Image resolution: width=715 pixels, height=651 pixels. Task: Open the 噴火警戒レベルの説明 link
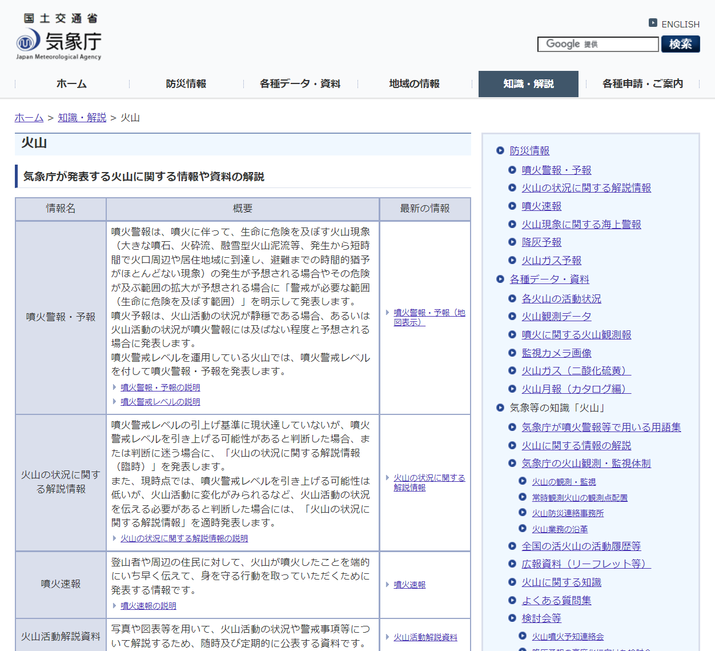tap(160, 402)
